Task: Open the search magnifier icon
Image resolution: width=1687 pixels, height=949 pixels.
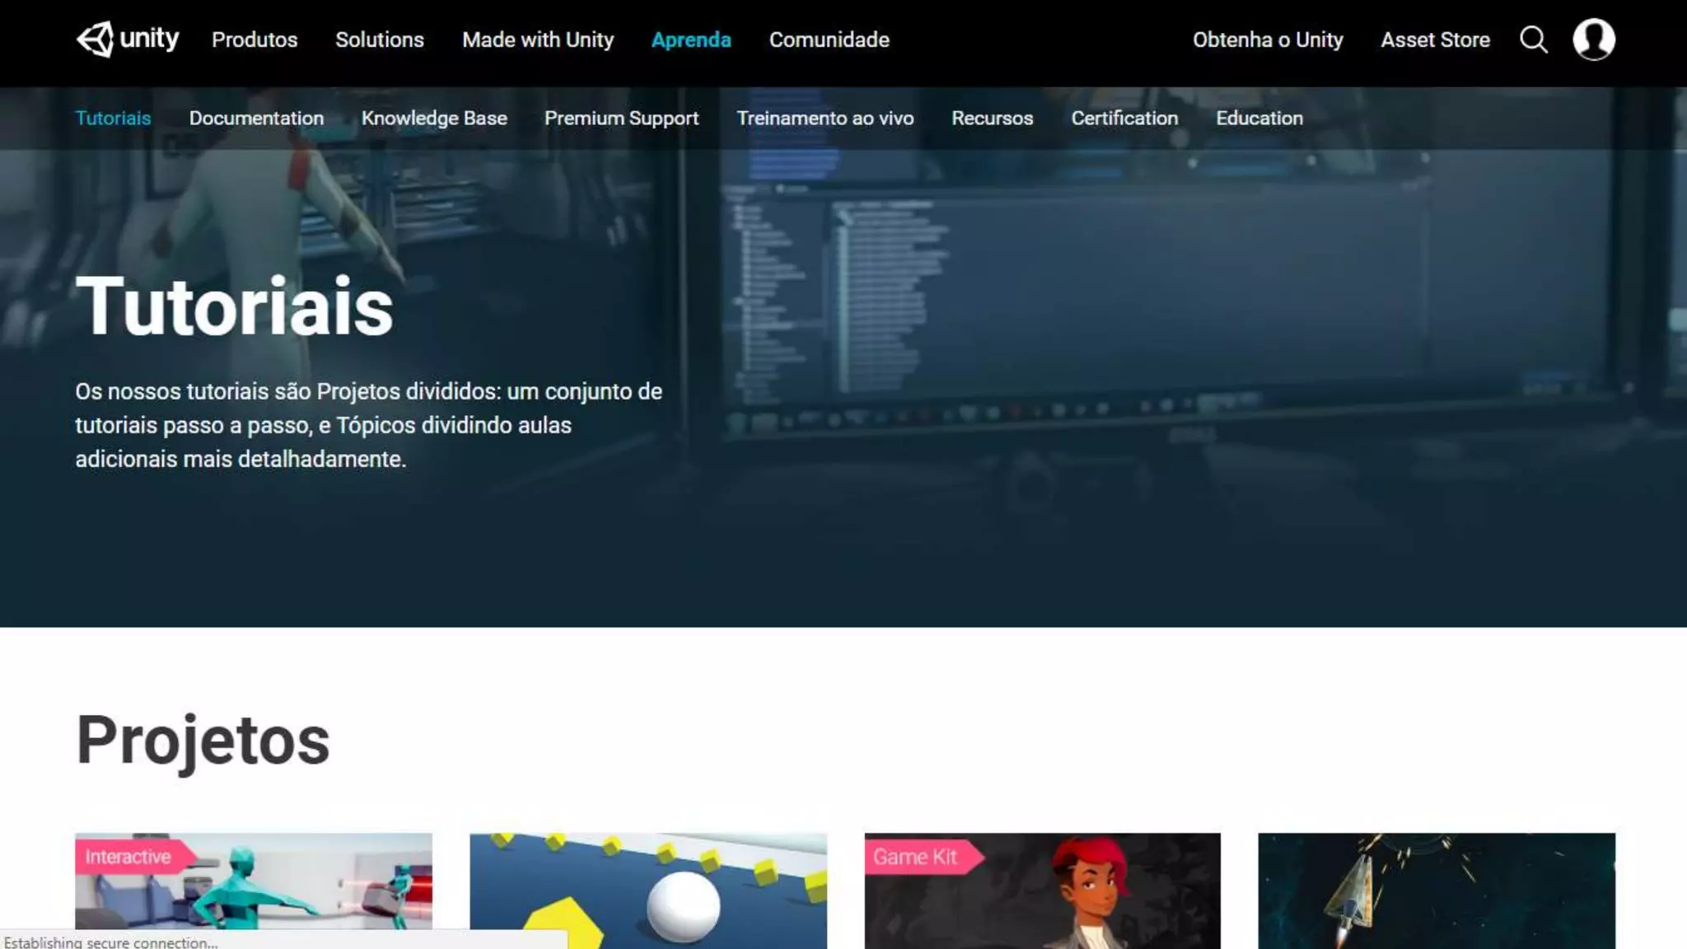Action: point(1533,40)
